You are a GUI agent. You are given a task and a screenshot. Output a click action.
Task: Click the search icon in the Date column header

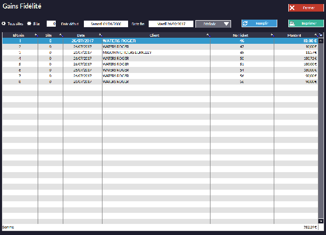[99, 35]
